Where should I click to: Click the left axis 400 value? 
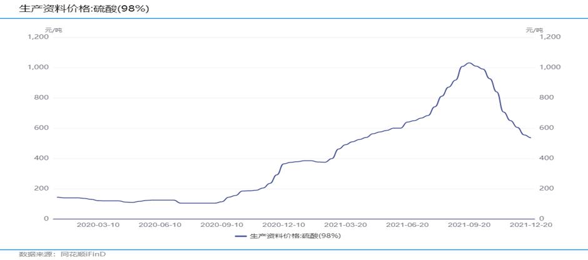tap(42, 158)
